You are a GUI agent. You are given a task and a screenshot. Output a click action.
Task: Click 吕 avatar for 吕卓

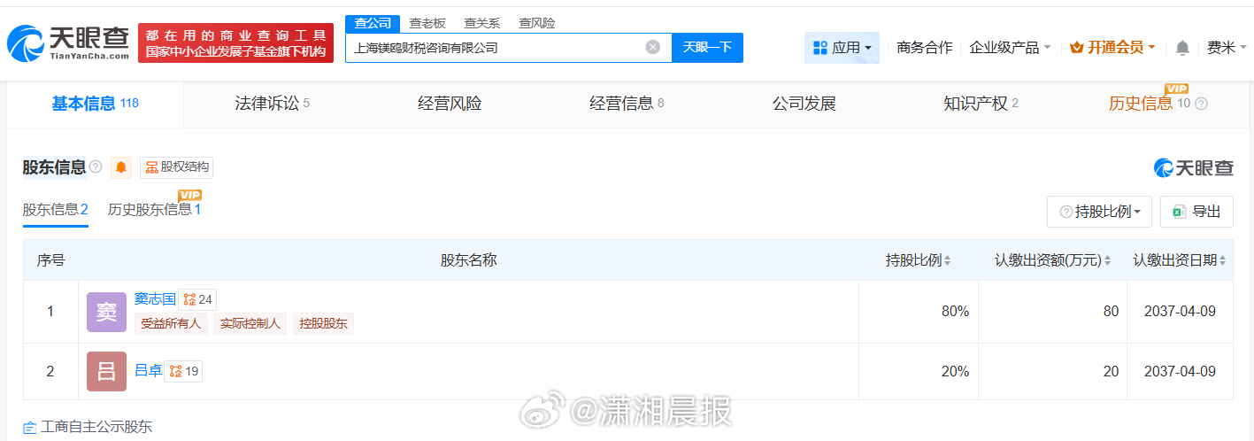(x=106, y=371)
